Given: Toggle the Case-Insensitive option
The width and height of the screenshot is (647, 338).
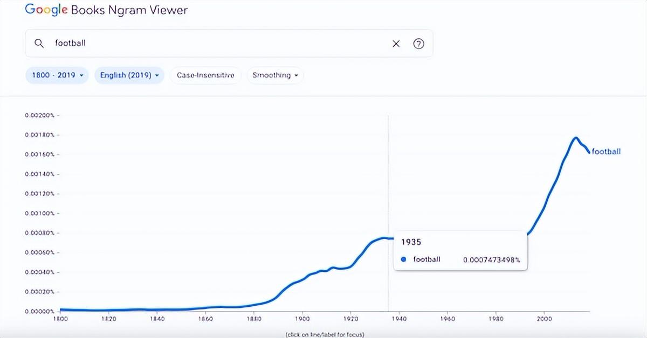Looking at the screenshot, I should (x=205, y=75).
